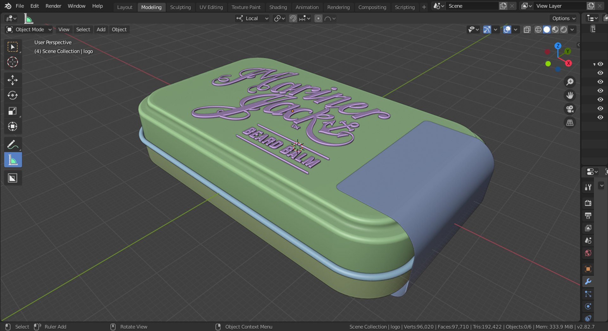
Task: Click the viewport zoom magnifier icon
Action: click(570, 82)
